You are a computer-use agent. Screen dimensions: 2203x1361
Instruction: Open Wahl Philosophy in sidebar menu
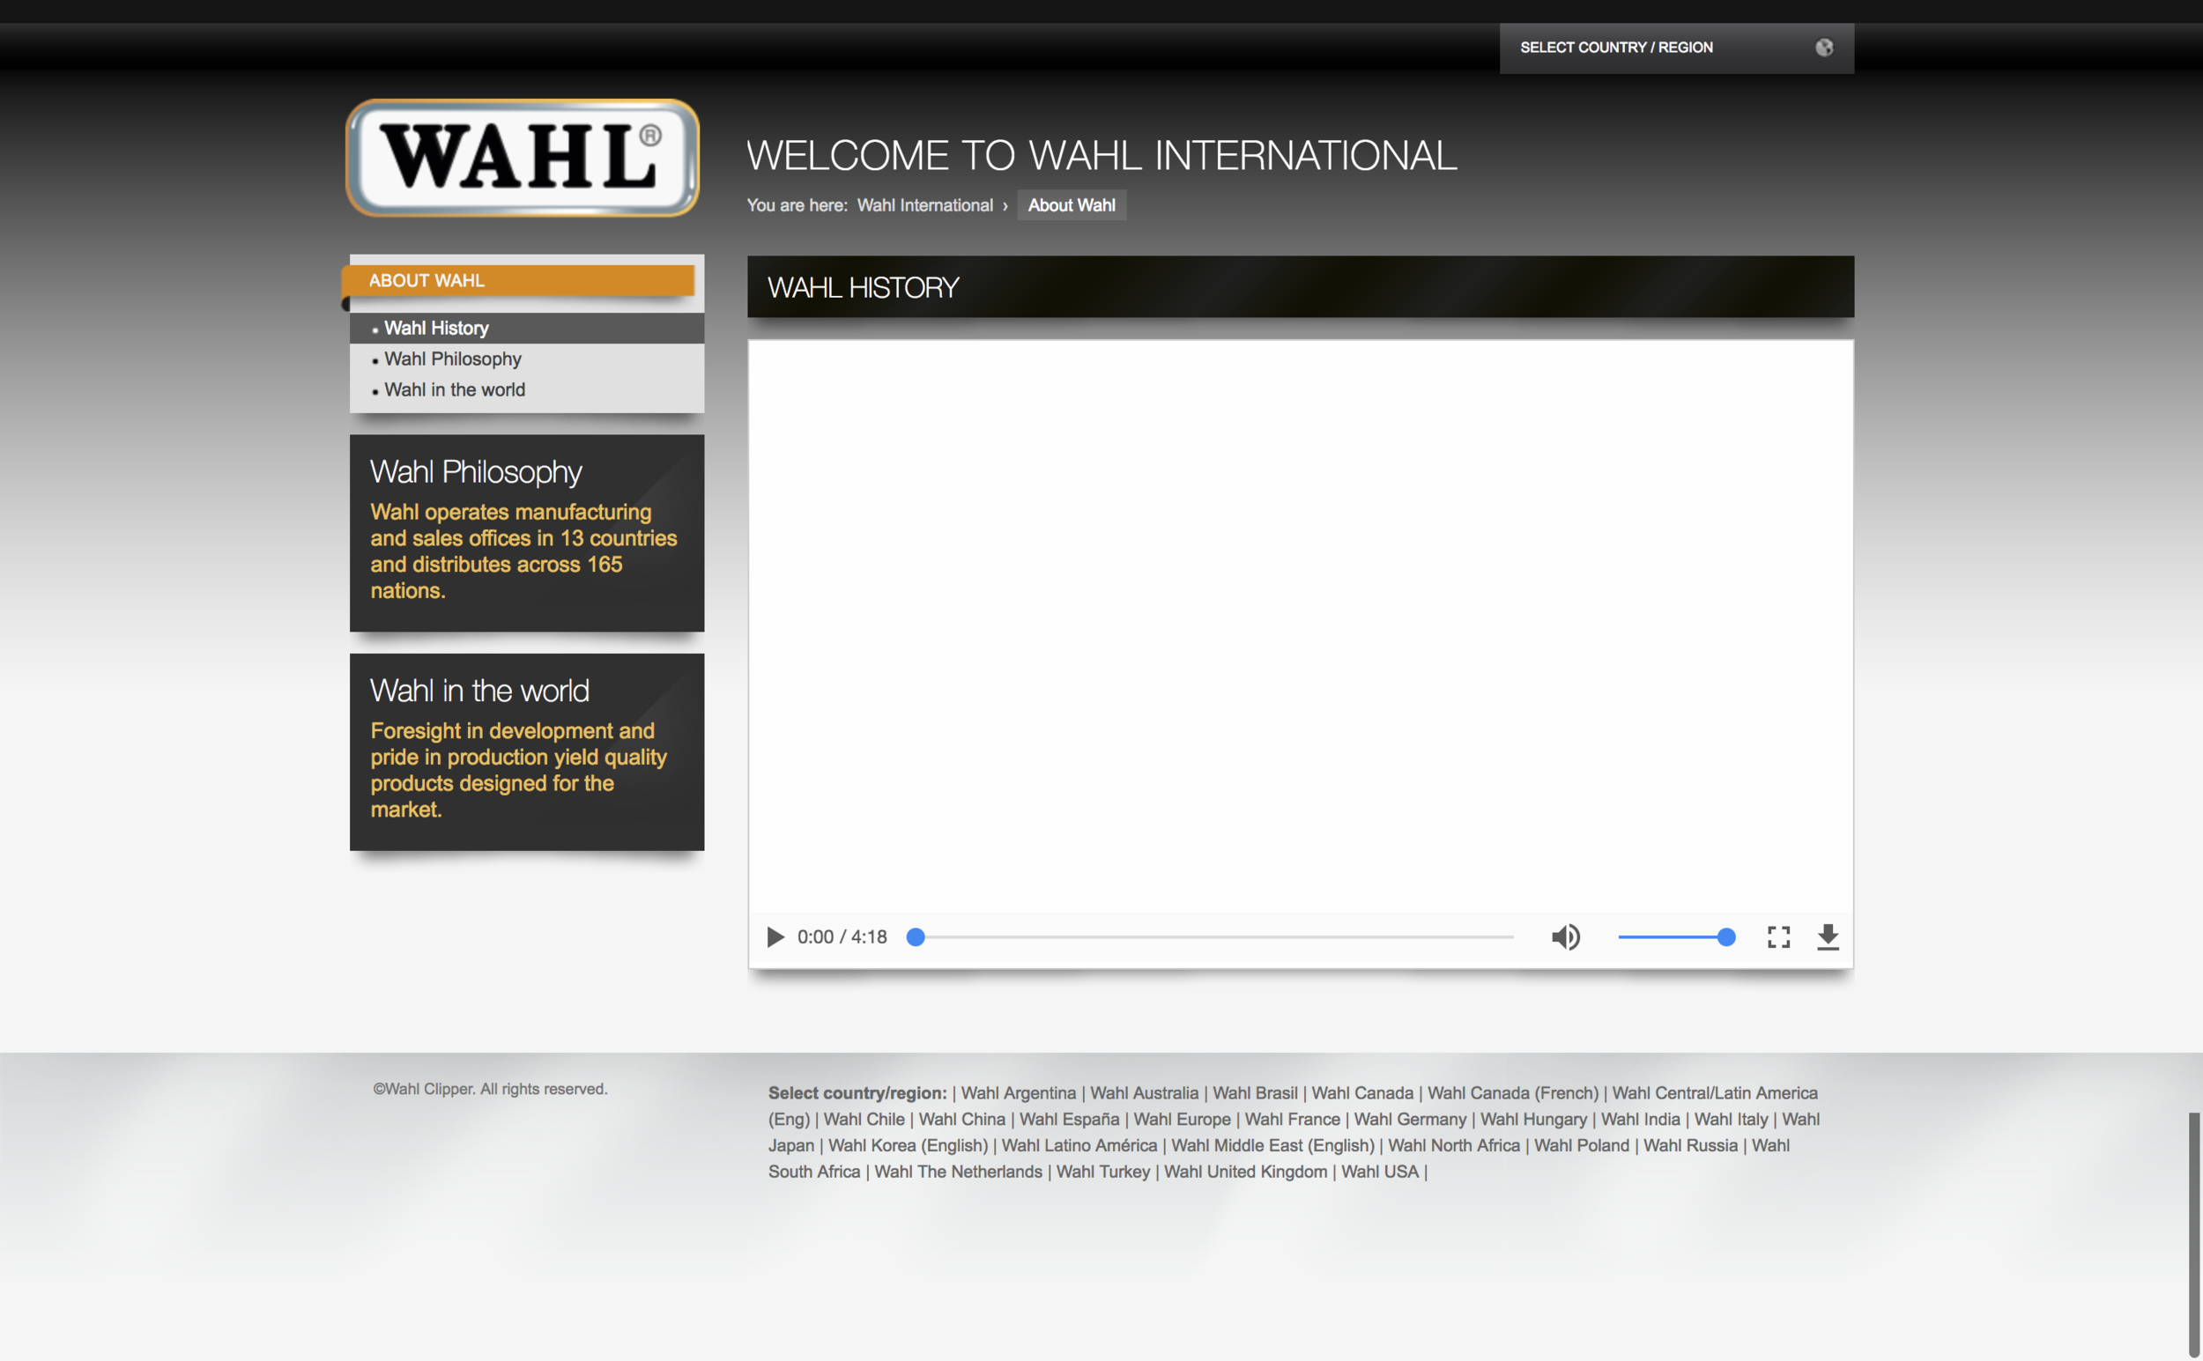452,359
